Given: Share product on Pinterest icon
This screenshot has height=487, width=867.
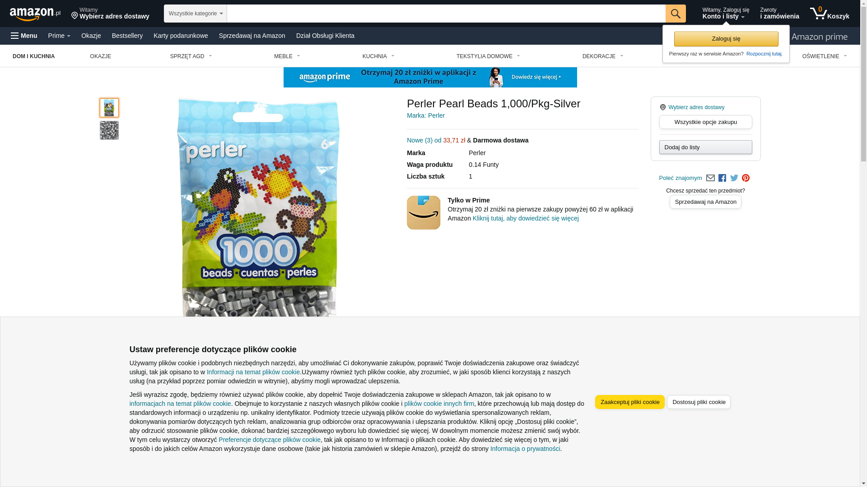Looking at the screenshot, I should pos(746,178).
